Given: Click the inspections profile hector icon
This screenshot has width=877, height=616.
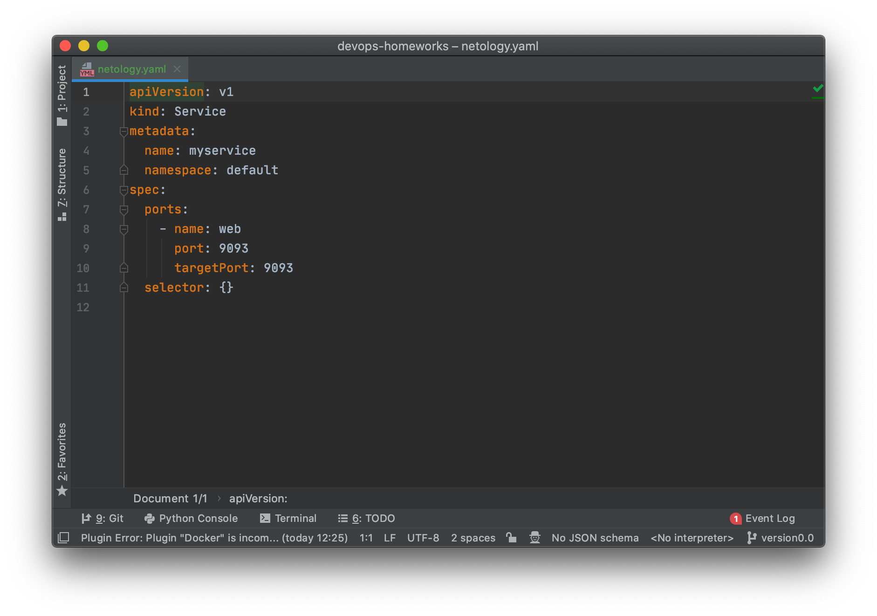Looking at the screenshot, I should 535,537.
